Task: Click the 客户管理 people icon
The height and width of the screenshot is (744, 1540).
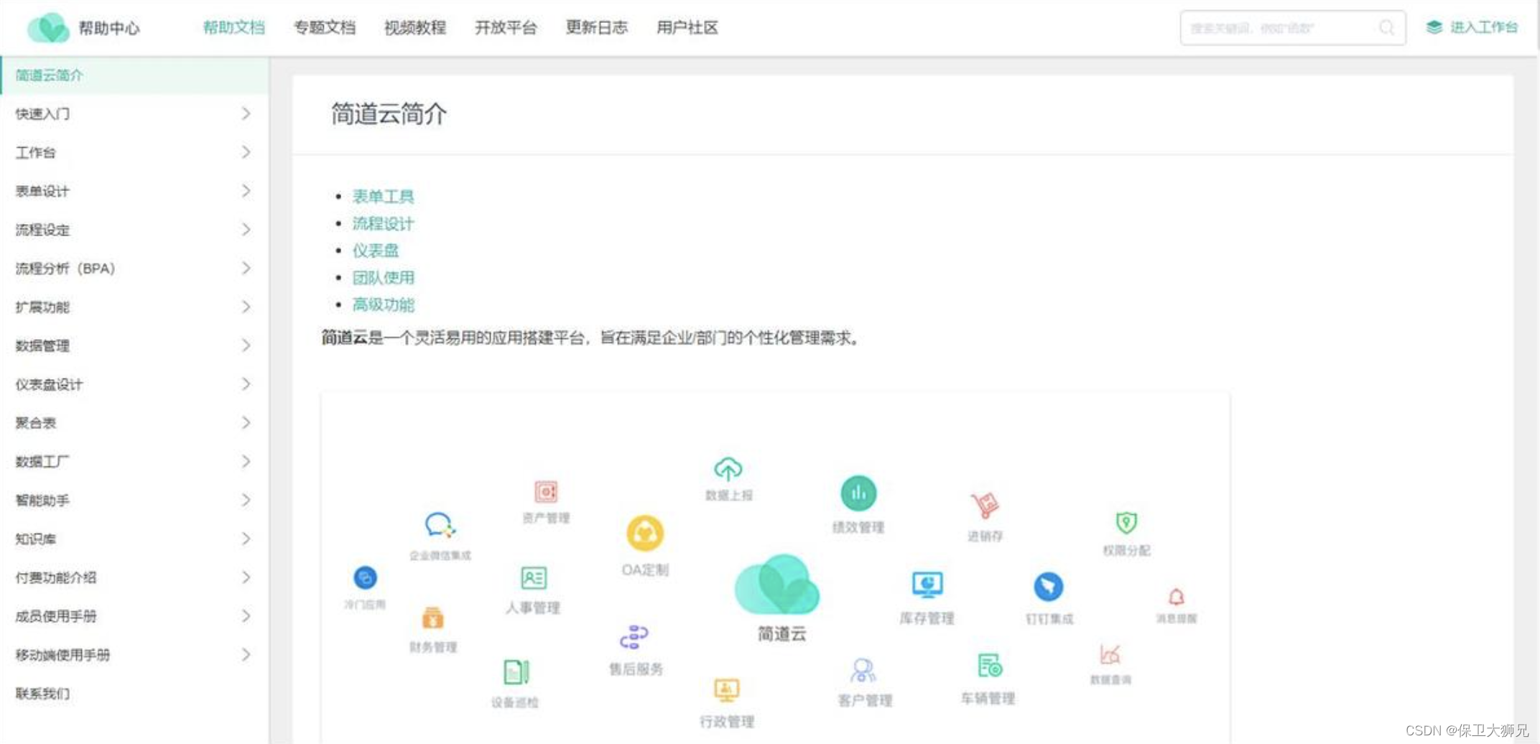Action: click(x=863, y=670)
